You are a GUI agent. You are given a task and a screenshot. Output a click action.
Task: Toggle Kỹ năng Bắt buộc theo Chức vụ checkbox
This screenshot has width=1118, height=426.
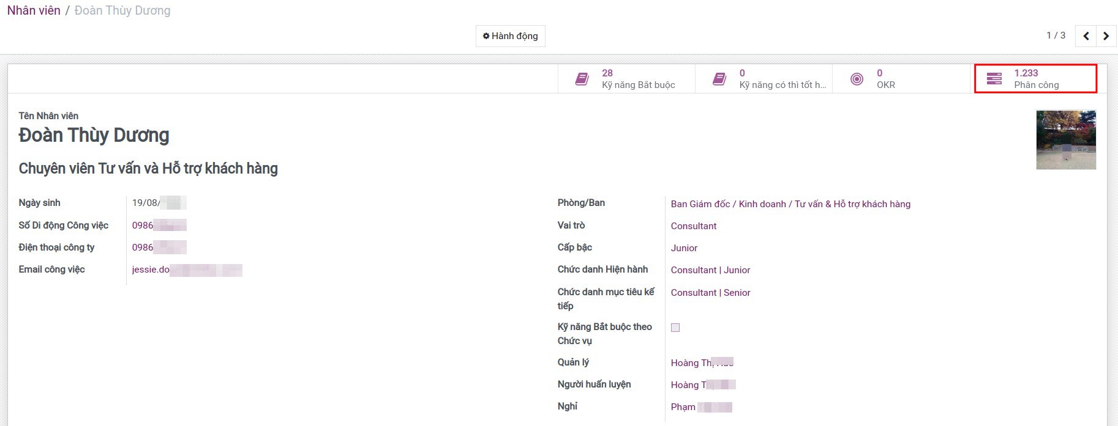point(675,328)
